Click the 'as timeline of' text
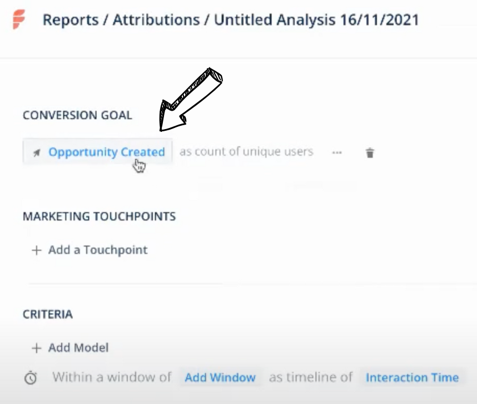The height and width of the screenshot is (404, 477). click(x=311, y=377)
